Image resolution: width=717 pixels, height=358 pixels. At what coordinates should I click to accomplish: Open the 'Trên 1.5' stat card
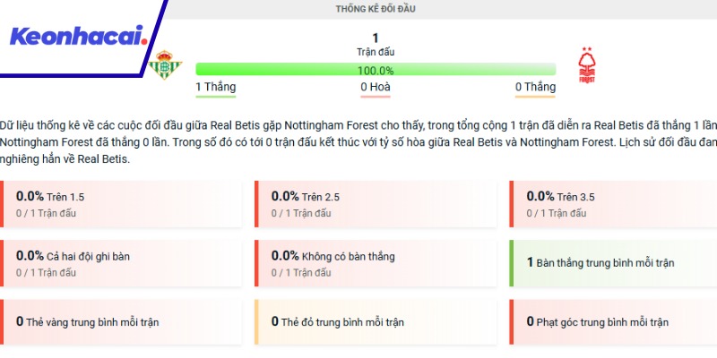(x=121, y=203)
